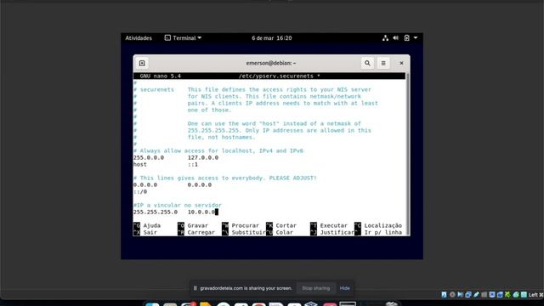Click the 10.0.0.0 network in the last line
The width and height of the screenshot is (544, 306).
pyautogui.click(x=201, y=212)
